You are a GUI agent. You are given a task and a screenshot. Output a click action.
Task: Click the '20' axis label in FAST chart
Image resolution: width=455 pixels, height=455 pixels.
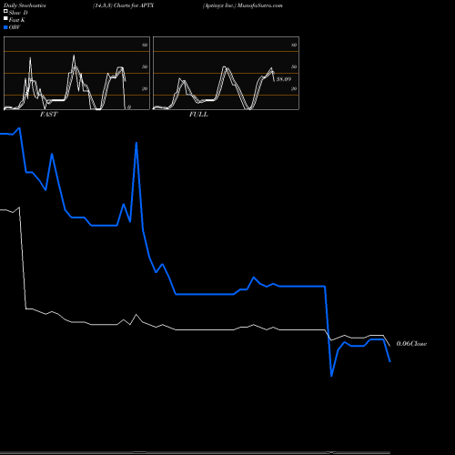145,88
